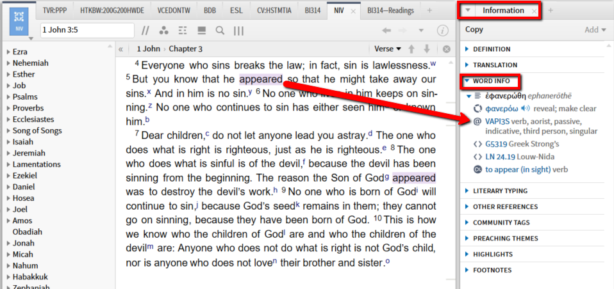Add a new tab beside Information
Image resolution: width=614 pixels, height=289 pixels.
pyautogui.click(x=550, y=10)
